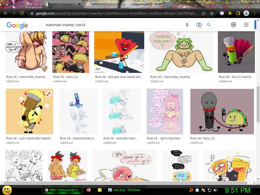The width and height of the screenshot is (260, 195).
Task: Open the browser side panel
Action: (x=238, y=13)
